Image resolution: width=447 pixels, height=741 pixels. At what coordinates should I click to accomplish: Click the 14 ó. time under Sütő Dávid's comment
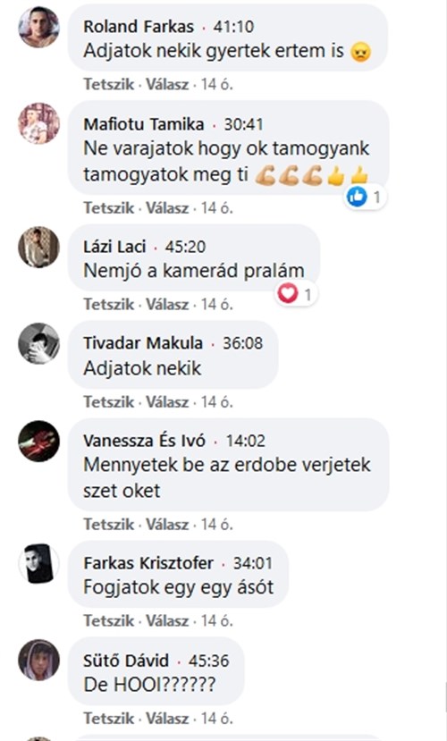pos(217,719)
